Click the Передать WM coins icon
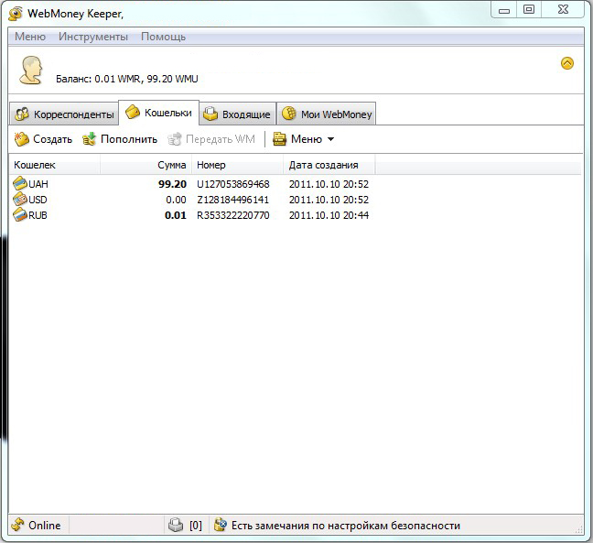 point(175,139)
